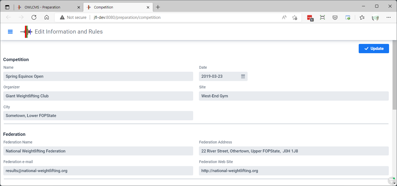The height and width of the screenshot is (186, 397).
Task: Add page to favorites star icon
Action: pos(295,17)
